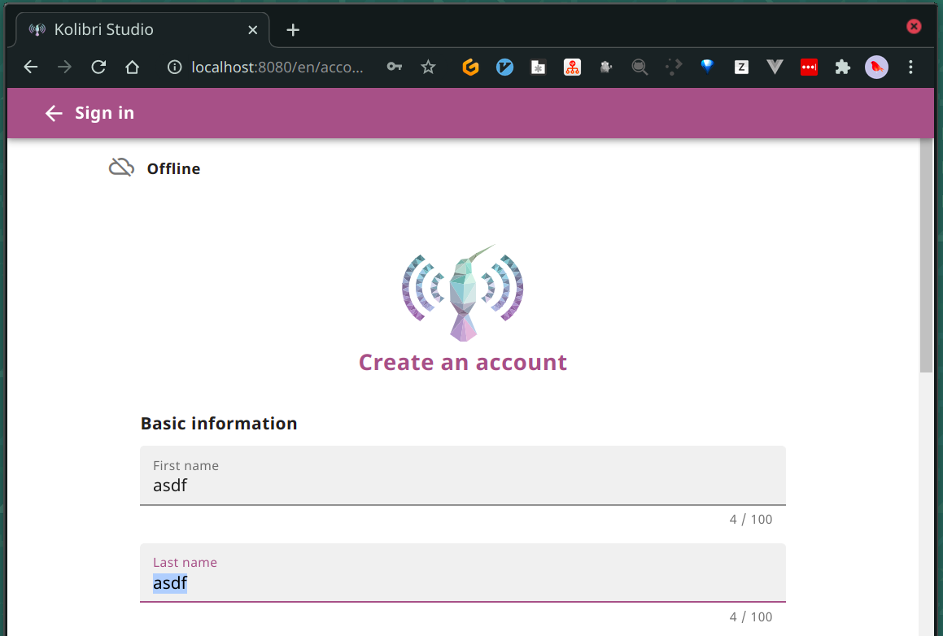
Task: Open the browser profile avatar
Action: coord(876,67)
